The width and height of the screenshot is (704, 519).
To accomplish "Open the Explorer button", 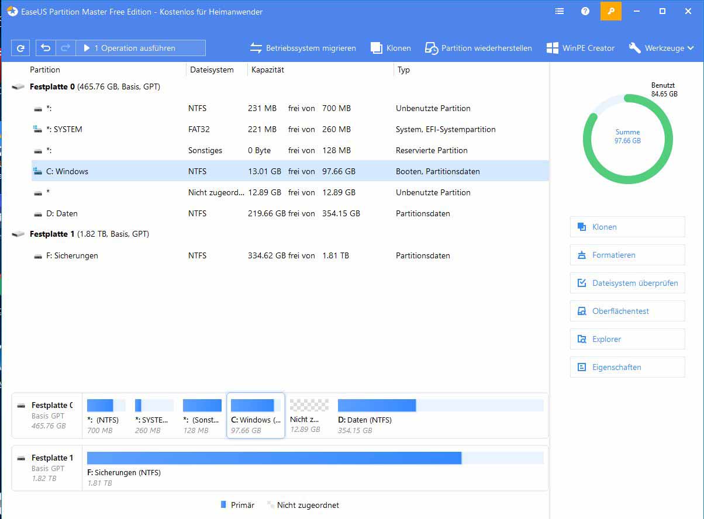I will (627, 339).
